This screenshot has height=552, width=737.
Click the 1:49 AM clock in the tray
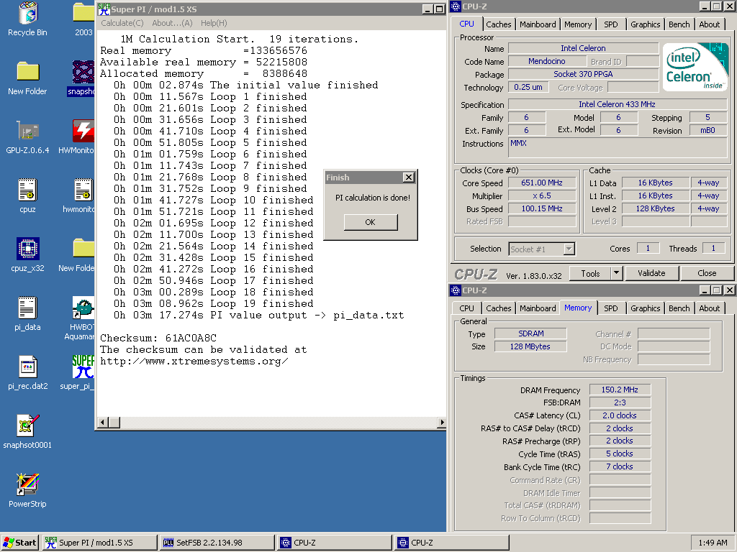[x=713, y=543]
